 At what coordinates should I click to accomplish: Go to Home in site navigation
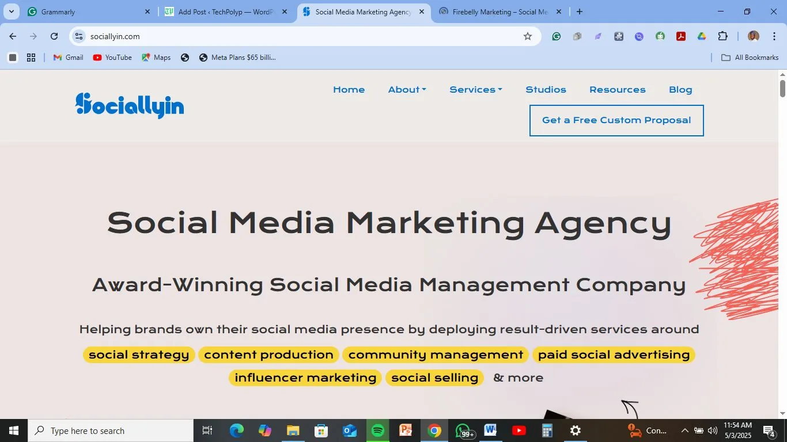349,90
